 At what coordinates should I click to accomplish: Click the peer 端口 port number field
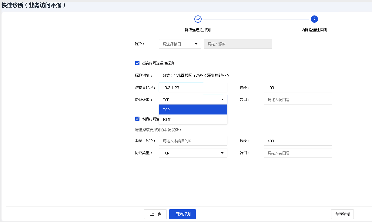click(298, 100)
